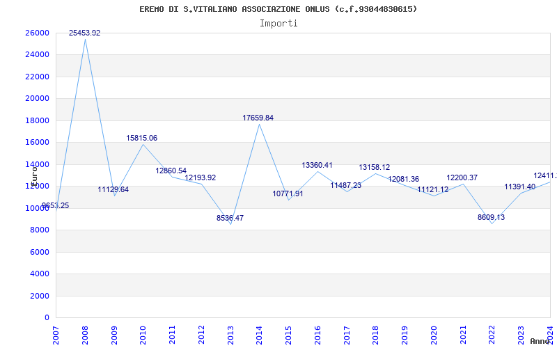Screen dimensions: 557x348
Task: Click the 4000 y-axis tick label
Action: [40, 274]
